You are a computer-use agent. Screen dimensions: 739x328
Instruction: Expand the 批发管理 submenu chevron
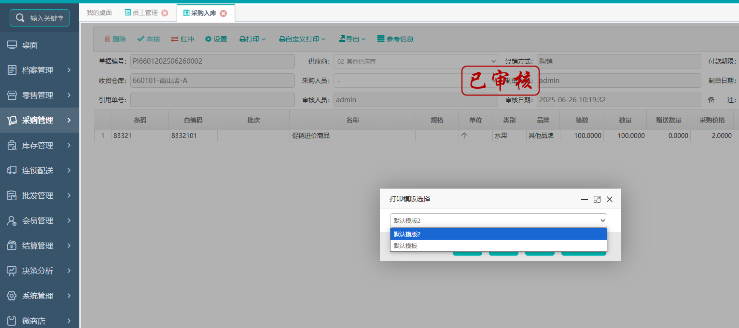point(69,196)
